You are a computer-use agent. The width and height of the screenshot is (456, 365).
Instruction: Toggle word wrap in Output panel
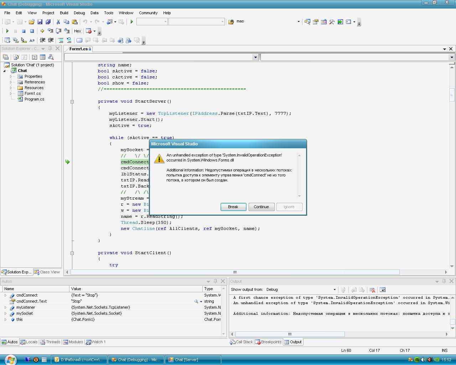pyautogui.click(x=383, y=290)
